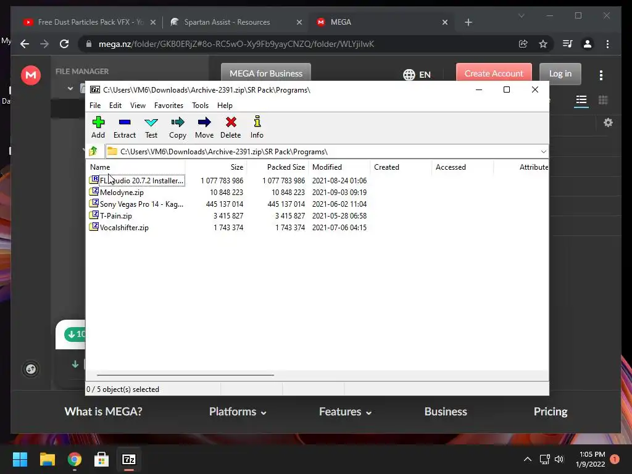Switch MEGA to grid view
The image size is (632, 474).
coord(603,100)
